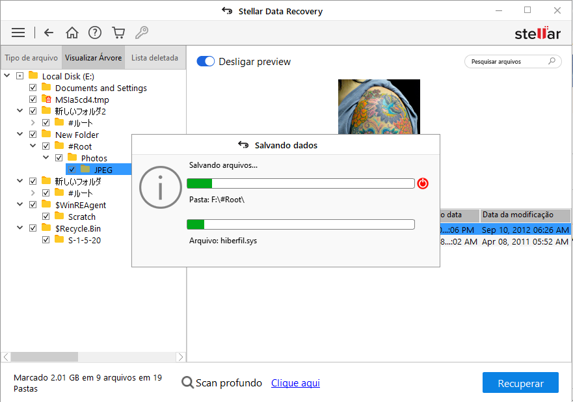Toggle the 新しいフォルダ2 checkbox
Viewport: 573px width, 402px height.
(x=33, y=111)
